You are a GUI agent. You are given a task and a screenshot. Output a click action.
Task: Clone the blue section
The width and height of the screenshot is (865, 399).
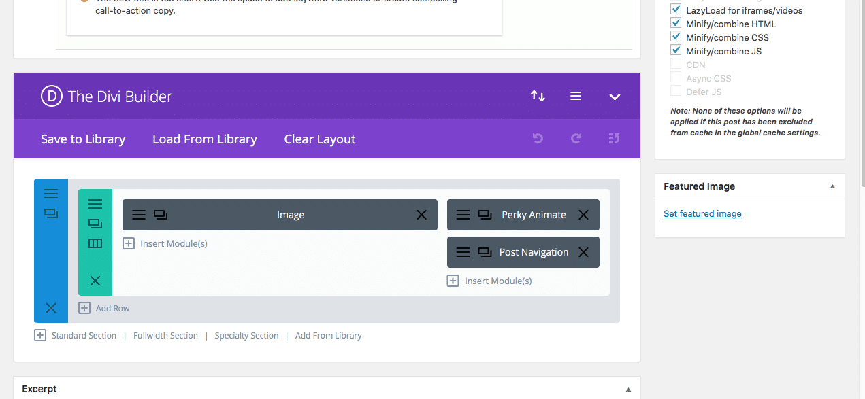point(51,213)
